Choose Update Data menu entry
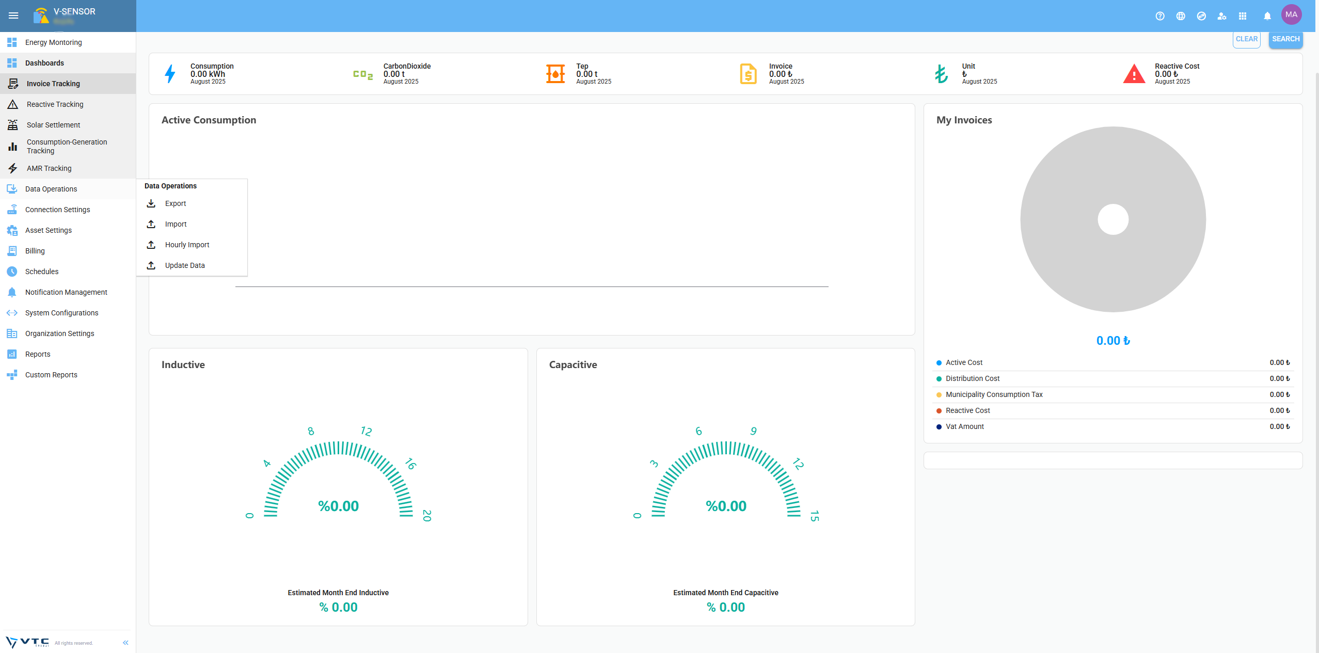1319x653 pixels. point(184,265)
